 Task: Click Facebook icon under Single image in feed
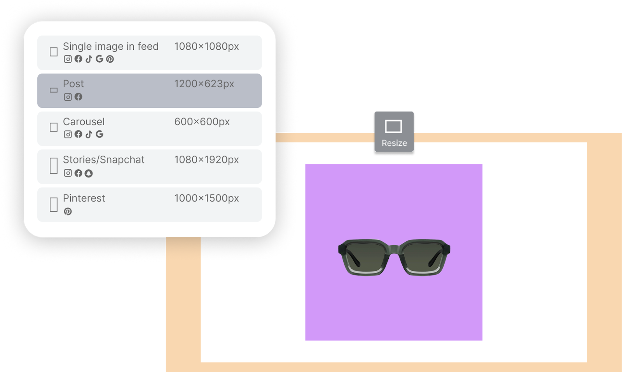[x=78, y=59]
